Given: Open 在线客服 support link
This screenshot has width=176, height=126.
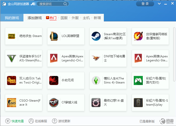Looking at the screenshot, I should (x=41, y=121).
